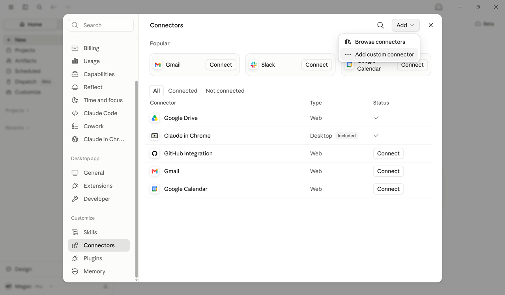Select the Claude in Chrome connector row
Image resolution: width=505 pixels, height=295 pixels.
click(x=288, y=136)
